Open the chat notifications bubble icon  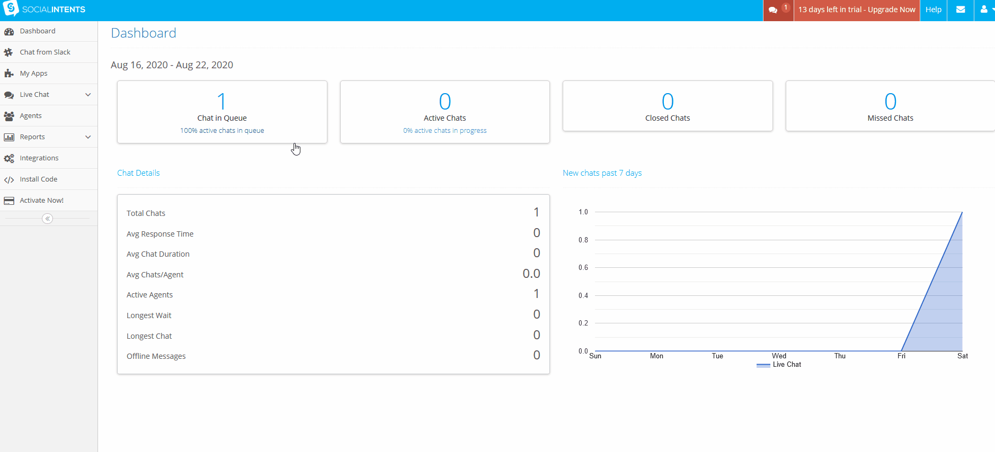(x=773, y=10)
